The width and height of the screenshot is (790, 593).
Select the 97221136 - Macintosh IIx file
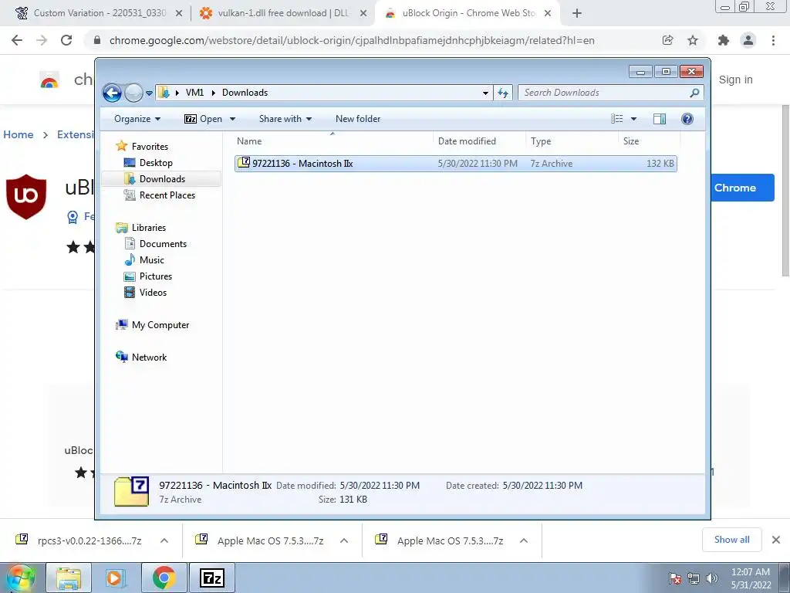tap(455, 164)
